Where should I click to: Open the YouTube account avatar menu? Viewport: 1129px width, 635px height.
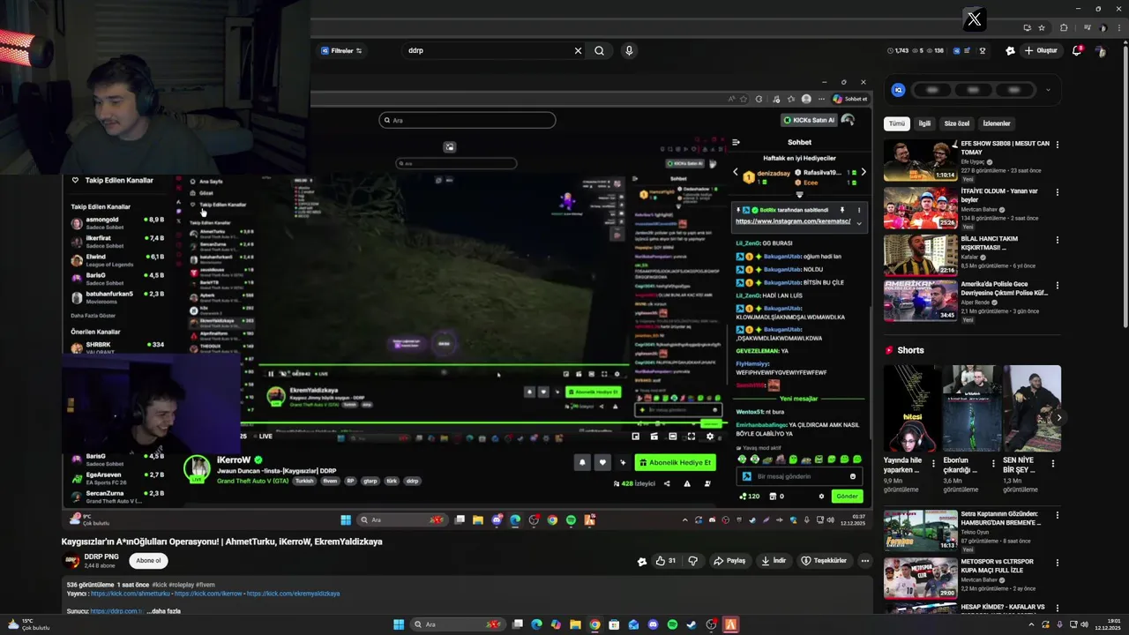(1100, 51)
